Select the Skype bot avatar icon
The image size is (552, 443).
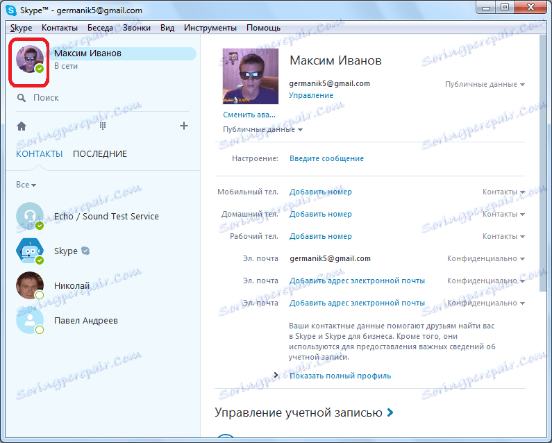(x=30, y=251)
